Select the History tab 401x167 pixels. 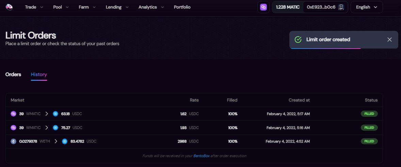pyautogui.click(x=39, y=74)
